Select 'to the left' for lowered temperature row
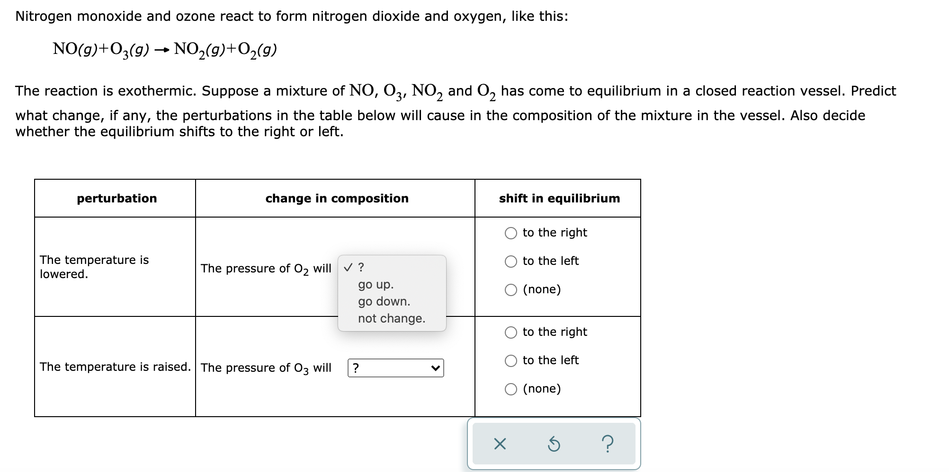 click(510, 261)
